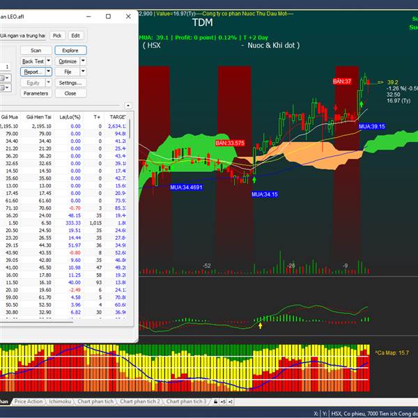The height and width of the screenshot is (418, 418).
Task: Click the Optimize button
Action: 68,61
